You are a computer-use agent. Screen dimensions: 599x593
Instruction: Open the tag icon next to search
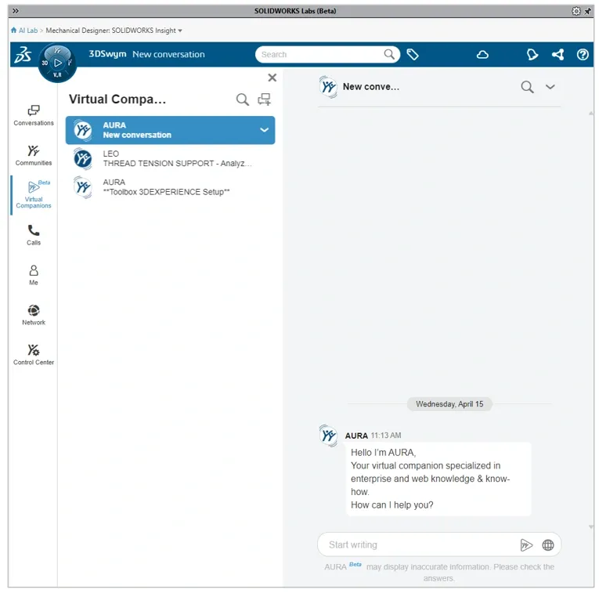413,54
